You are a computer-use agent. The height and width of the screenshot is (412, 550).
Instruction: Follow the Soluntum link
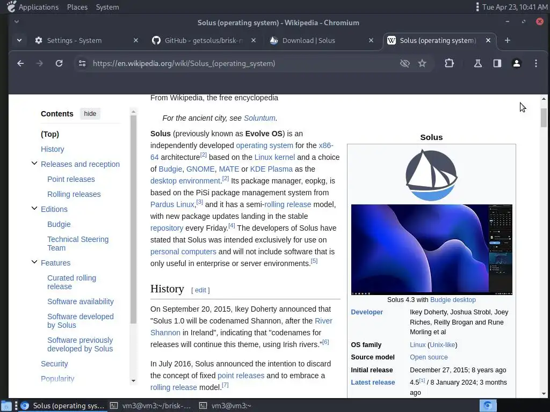tap(259, 118)
